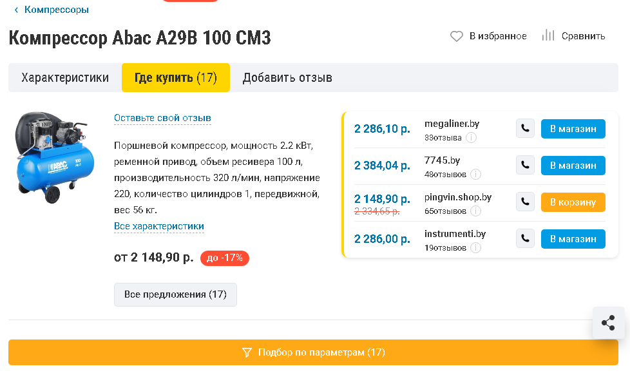630x373 pixels.
Task: Click struck-through old price 2 334,65 р.
Action: [x=377, y=211]
